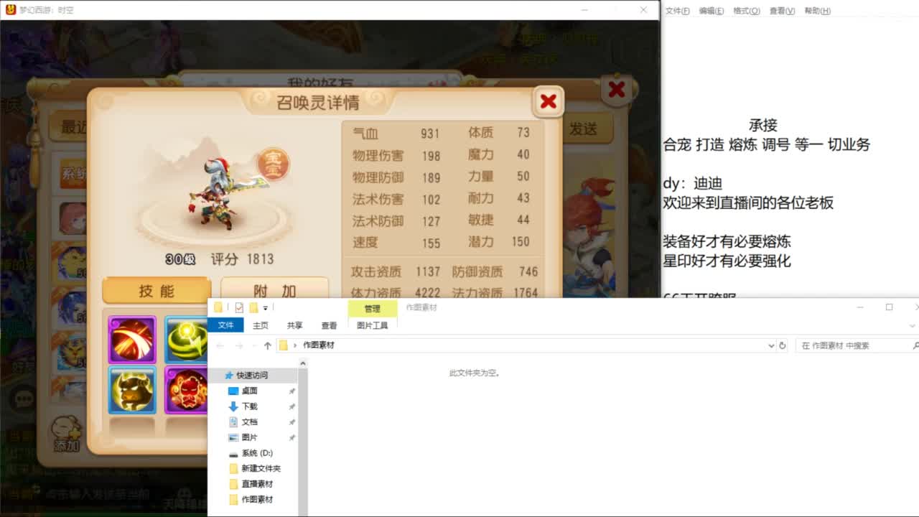
Task: Click the 作图素材 breadcrumb in address bar
Action: pos(319,345)
